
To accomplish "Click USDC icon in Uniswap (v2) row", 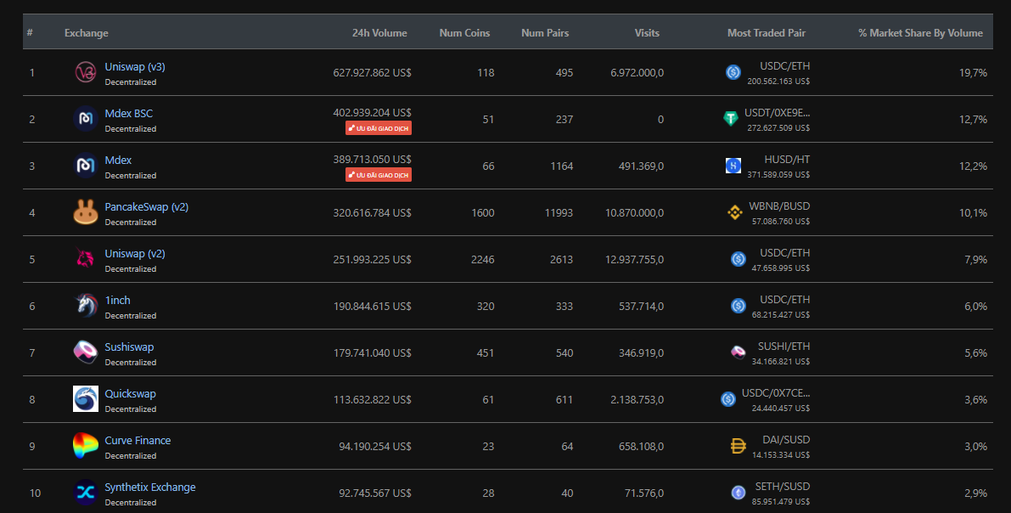I will 739,259.
